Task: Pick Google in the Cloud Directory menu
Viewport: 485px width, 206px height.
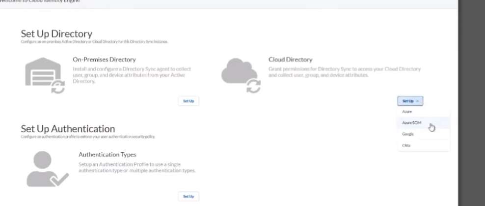Action: pyautogui.click(x=424, y=134)
